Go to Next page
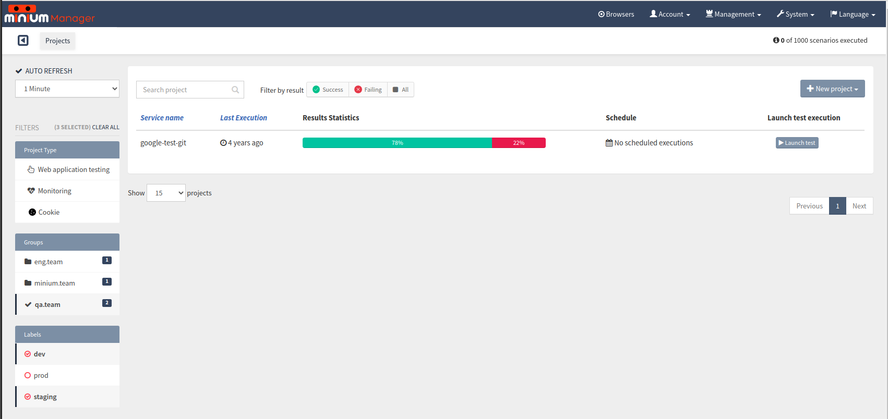Image resolution: width=888 pixels, height=419 pixels. pos(859,206)
